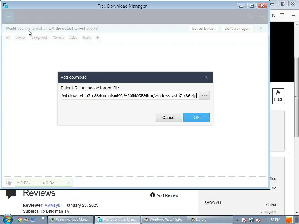Click the orange tray icon beside the clock
299x224 pixels.
pos(289,220)
